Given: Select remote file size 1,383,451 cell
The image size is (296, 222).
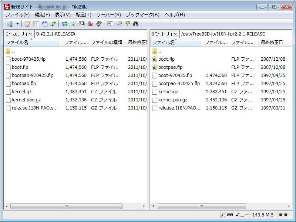Looking at the screenshot, I should (216, 92).
